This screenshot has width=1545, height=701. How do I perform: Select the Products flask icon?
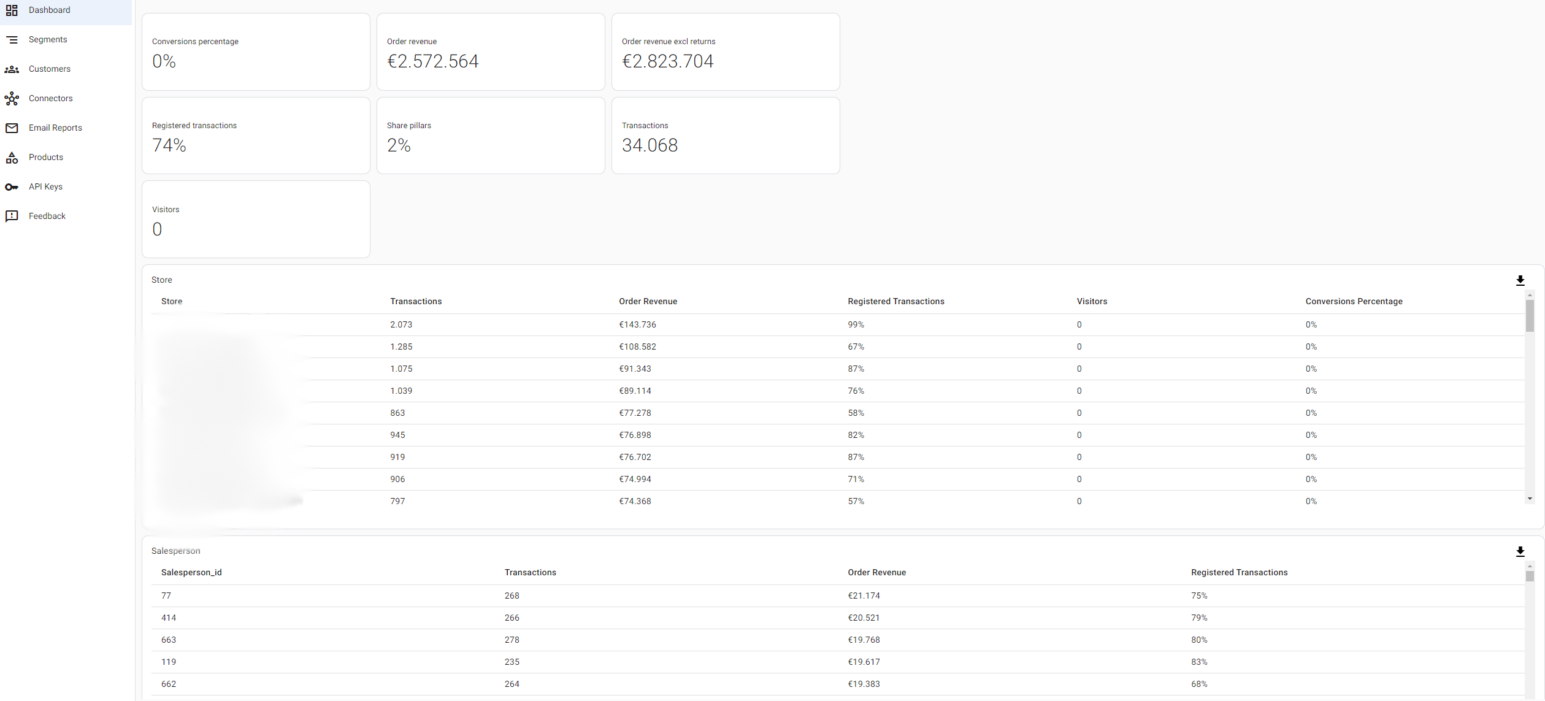pos(12,157)
